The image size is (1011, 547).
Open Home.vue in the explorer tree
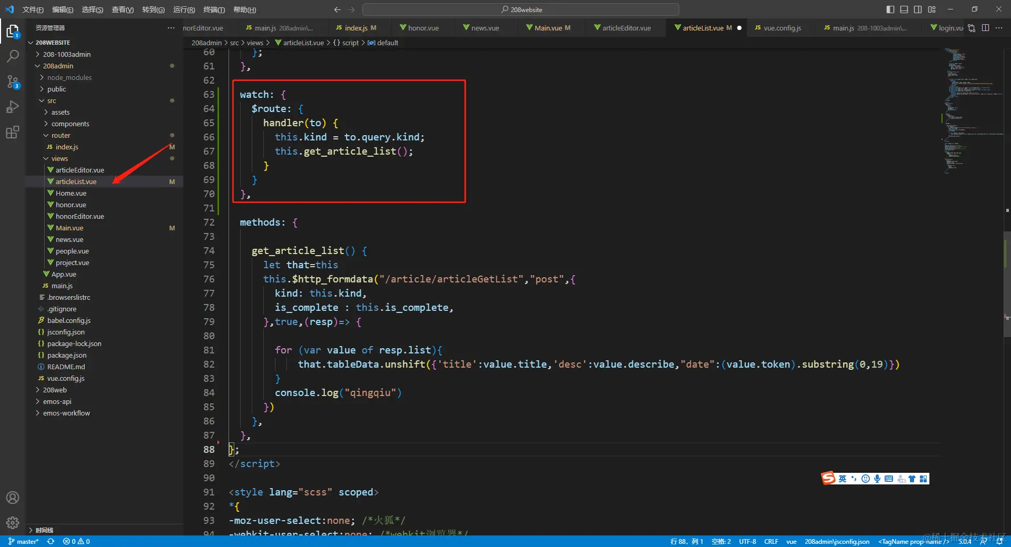(104, 193)
